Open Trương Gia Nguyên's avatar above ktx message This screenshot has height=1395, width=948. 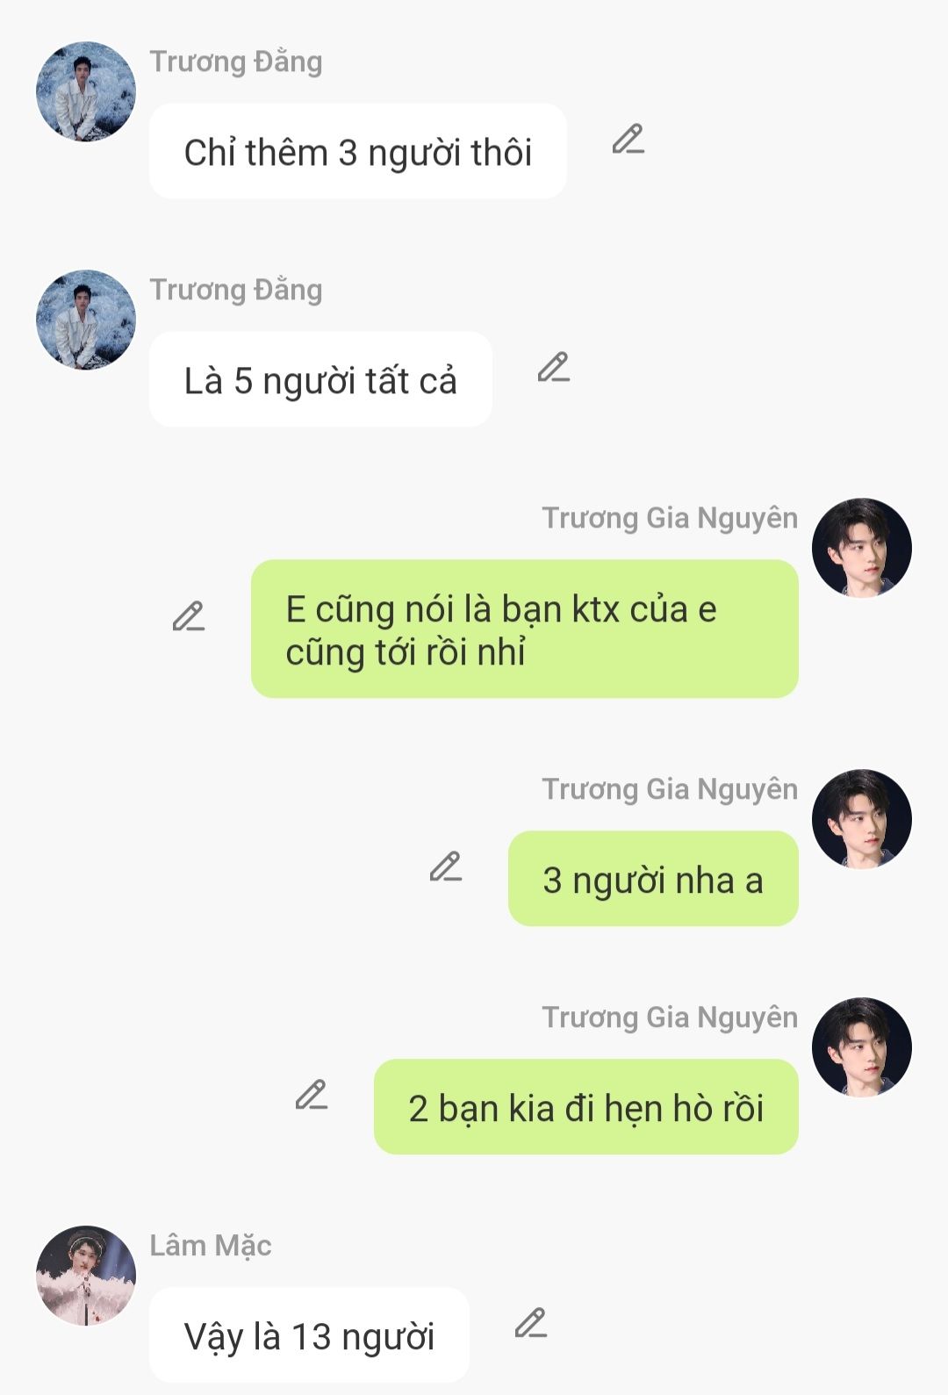click(x=862, y=548)
